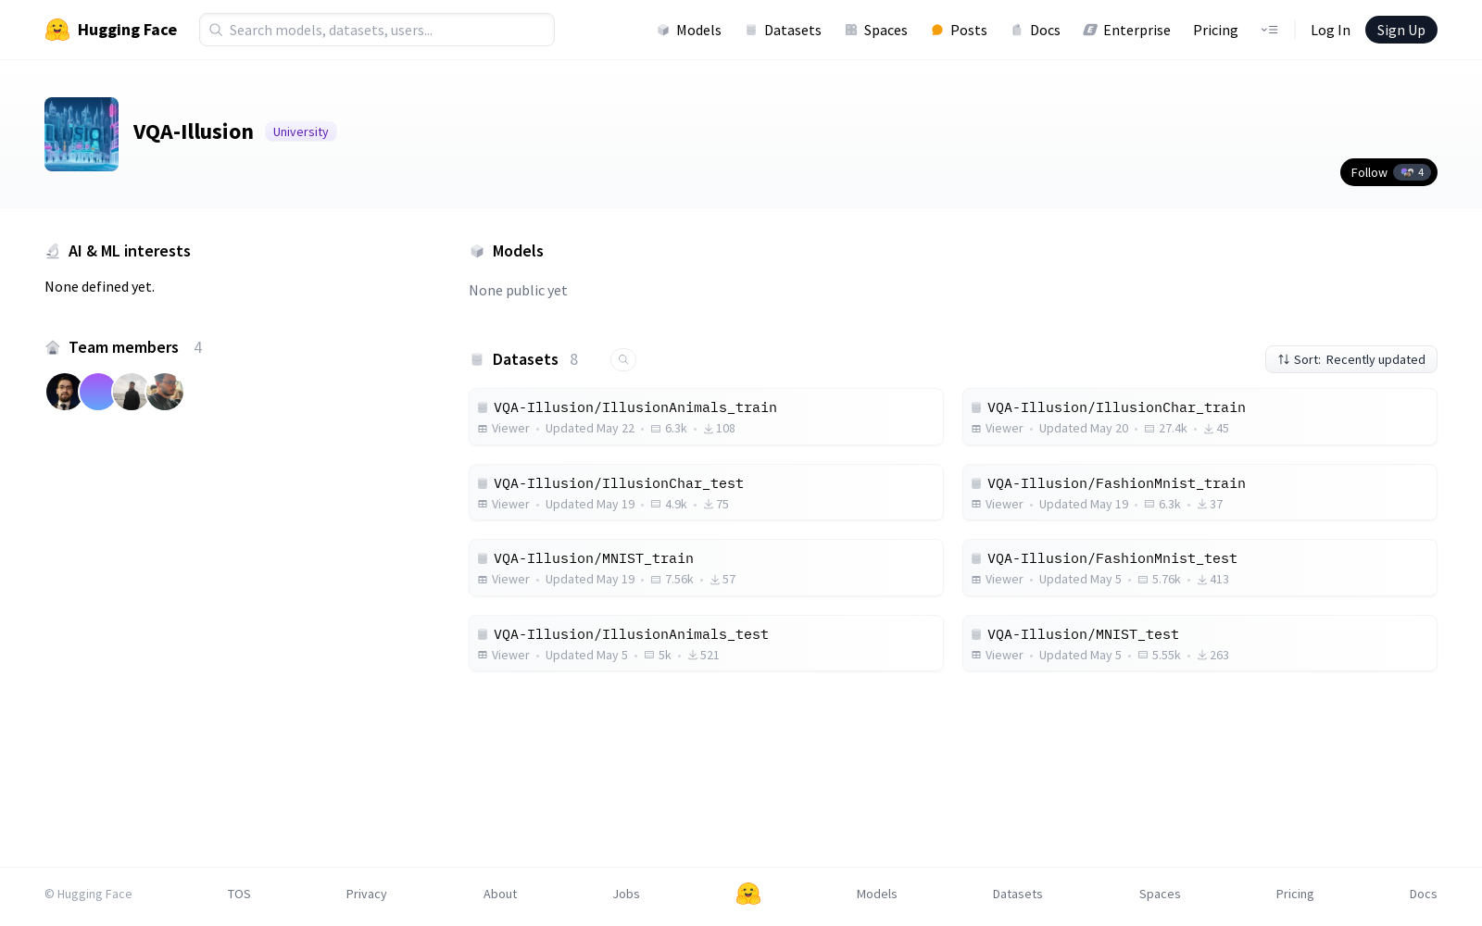1482x926 pixels.
Task: Click the Jobs footer link
Action: (x=626, y=894)
